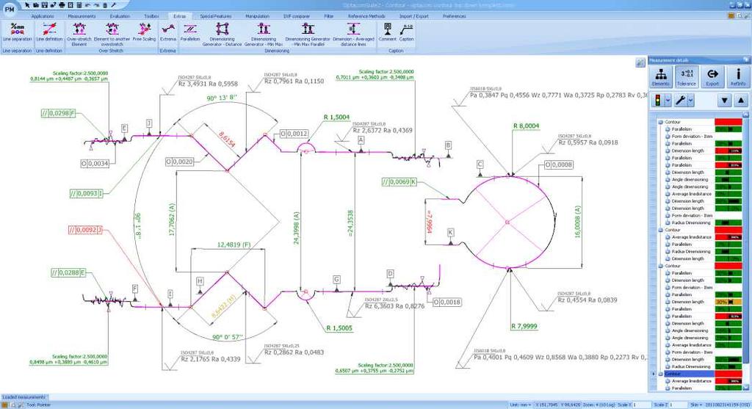
Task: Select Dimension - Averaged distance lines tool
Action: (353, 34)
